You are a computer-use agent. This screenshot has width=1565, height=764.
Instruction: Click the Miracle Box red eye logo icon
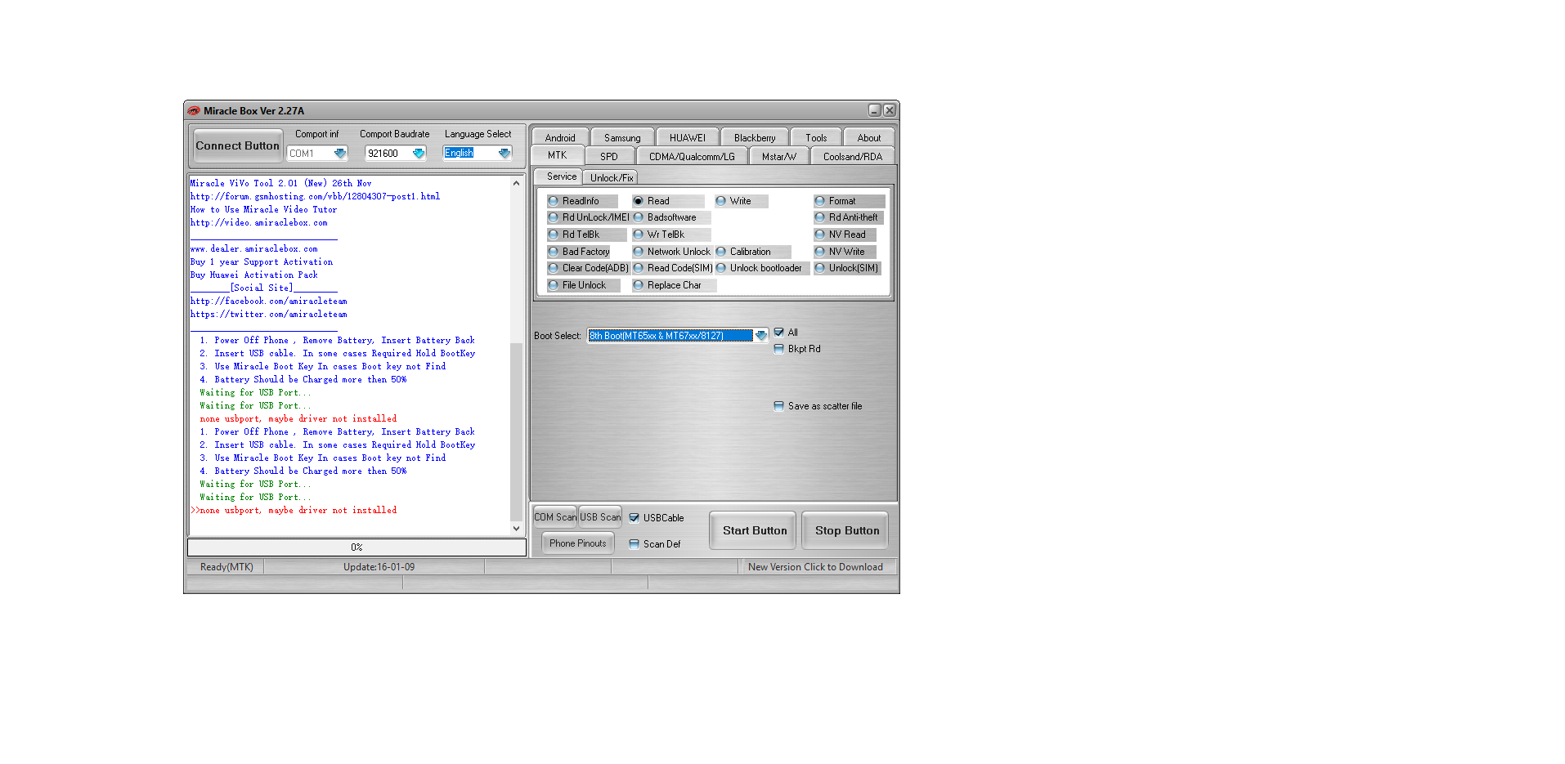point(194,110)
